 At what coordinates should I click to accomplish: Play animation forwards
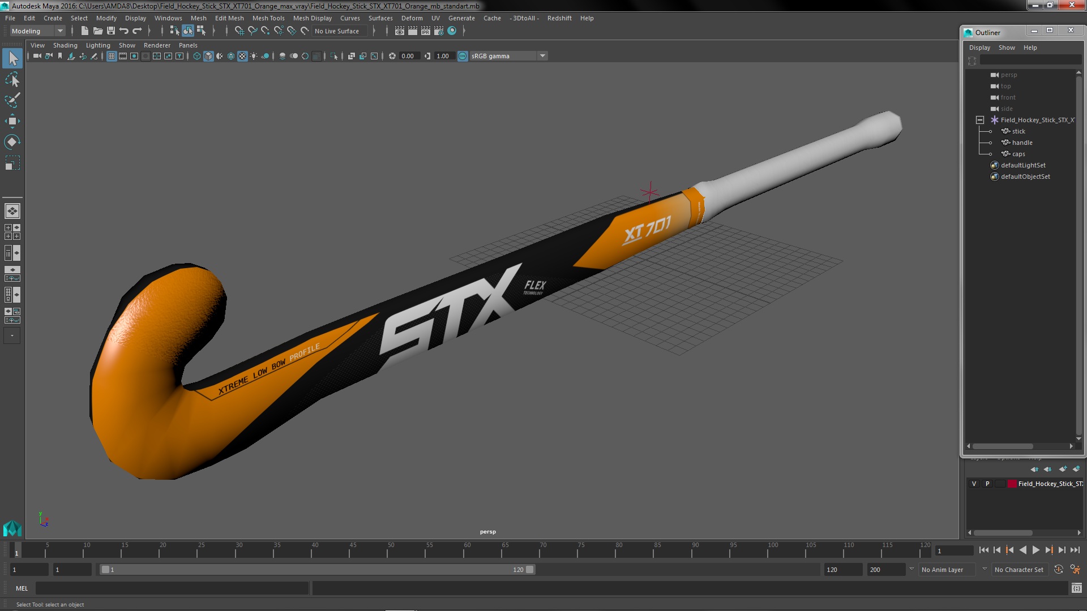[1036, 550]
